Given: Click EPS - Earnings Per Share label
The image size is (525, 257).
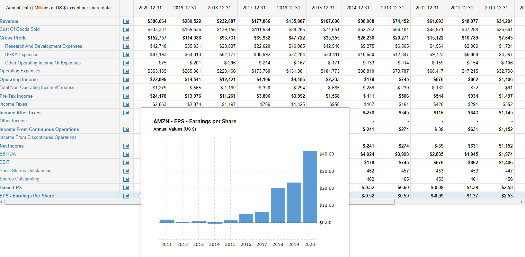Looking at the screenshot, I should click(27, 196).
